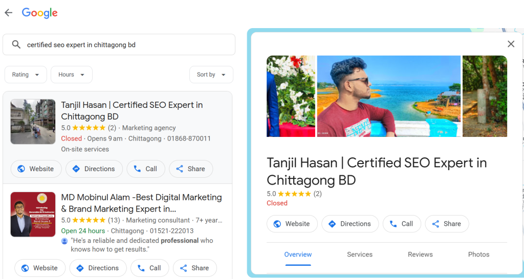Viewport: 524px width, 279px height.
Task: Click Directions button in details panel
Action: [350, 224]
